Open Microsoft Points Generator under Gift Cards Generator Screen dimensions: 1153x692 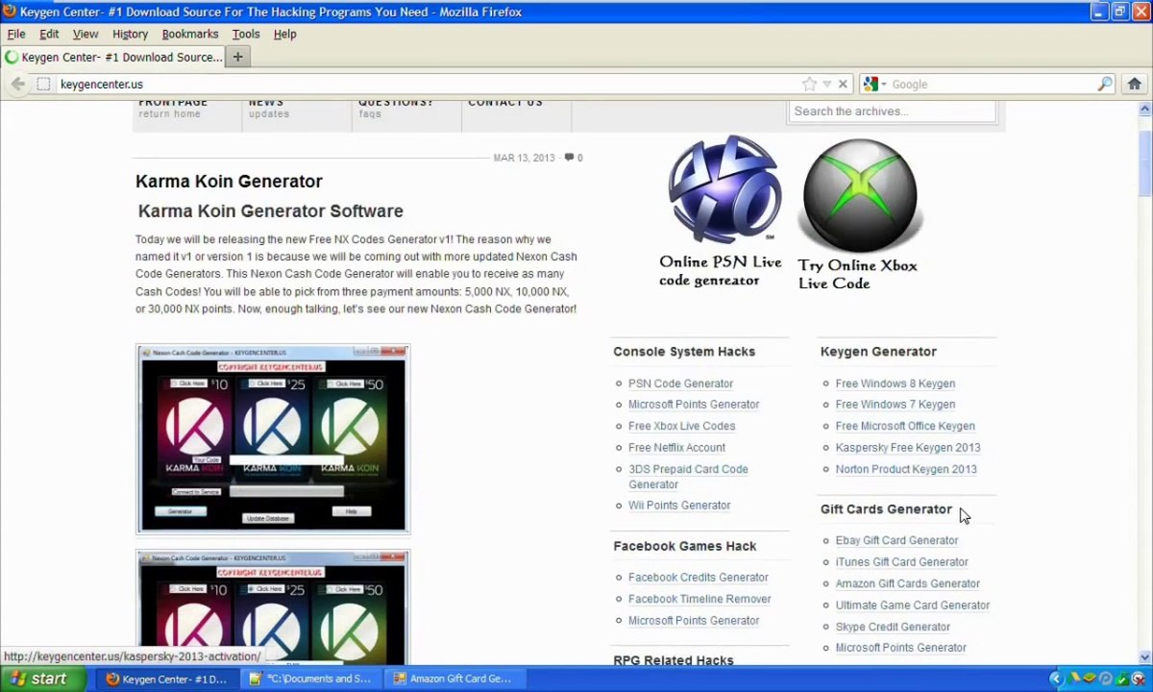pos(901,648)
